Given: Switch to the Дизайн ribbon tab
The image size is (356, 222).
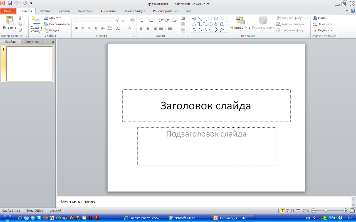Looking at the screenshot, I should click(65, 11).
